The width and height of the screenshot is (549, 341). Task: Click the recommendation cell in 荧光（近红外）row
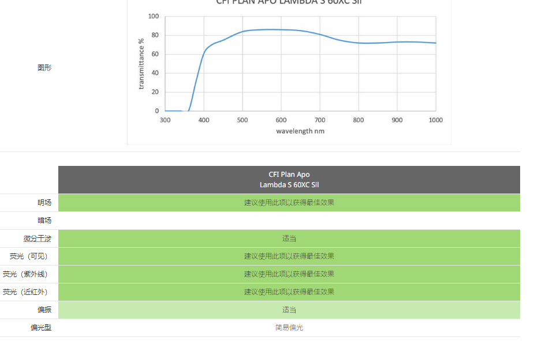[289, 292]
